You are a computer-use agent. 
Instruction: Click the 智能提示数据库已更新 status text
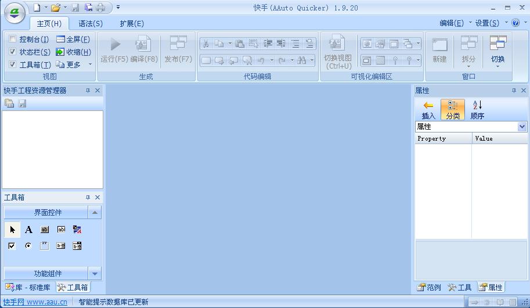(114, 302)
